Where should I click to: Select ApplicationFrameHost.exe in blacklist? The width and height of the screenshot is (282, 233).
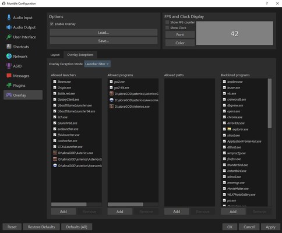point(244,141)
